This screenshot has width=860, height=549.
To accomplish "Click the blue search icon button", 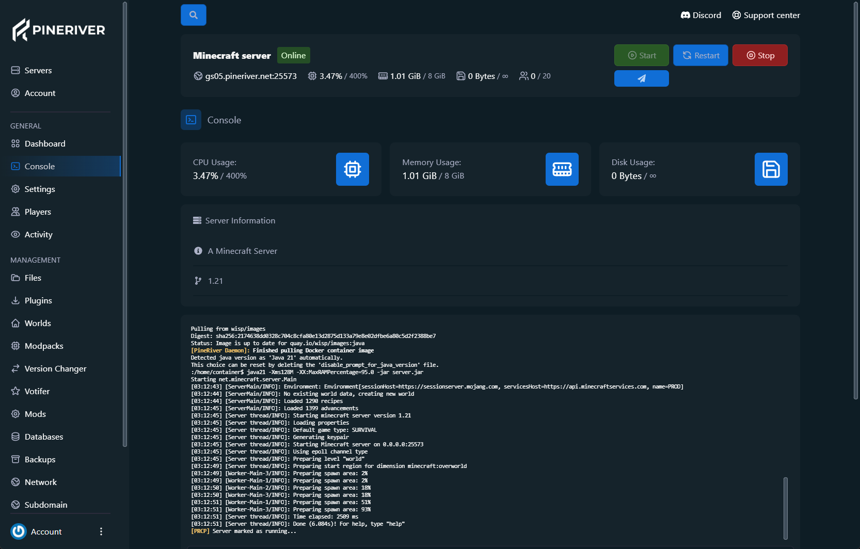I will [194, 15].
